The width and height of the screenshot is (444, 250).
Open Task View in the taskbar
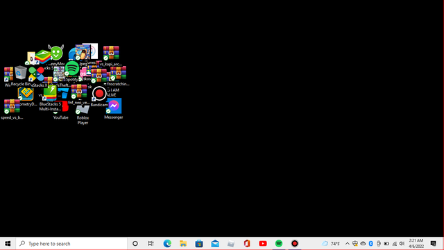151,244
